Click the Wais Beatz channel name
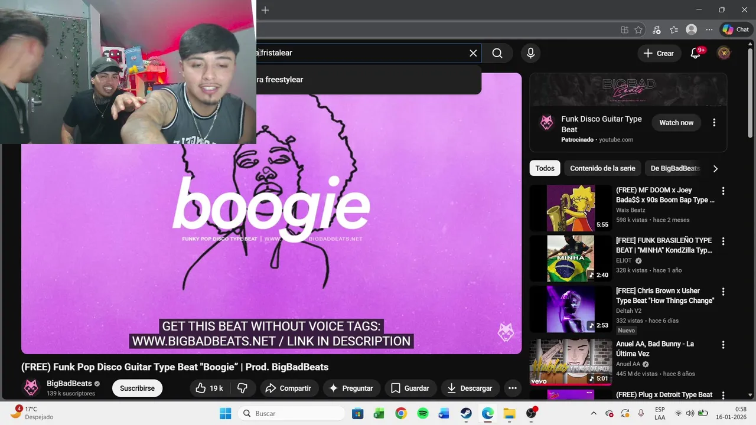Viewport: 756px width, 425px height. pyautogui.click(x=630, y=210)
